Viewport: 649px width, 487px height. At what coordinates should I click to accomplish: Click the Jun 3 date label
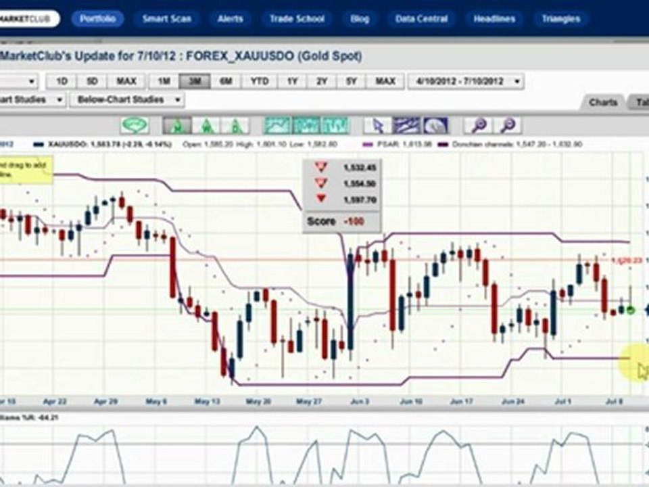click(x=359, y=401)
